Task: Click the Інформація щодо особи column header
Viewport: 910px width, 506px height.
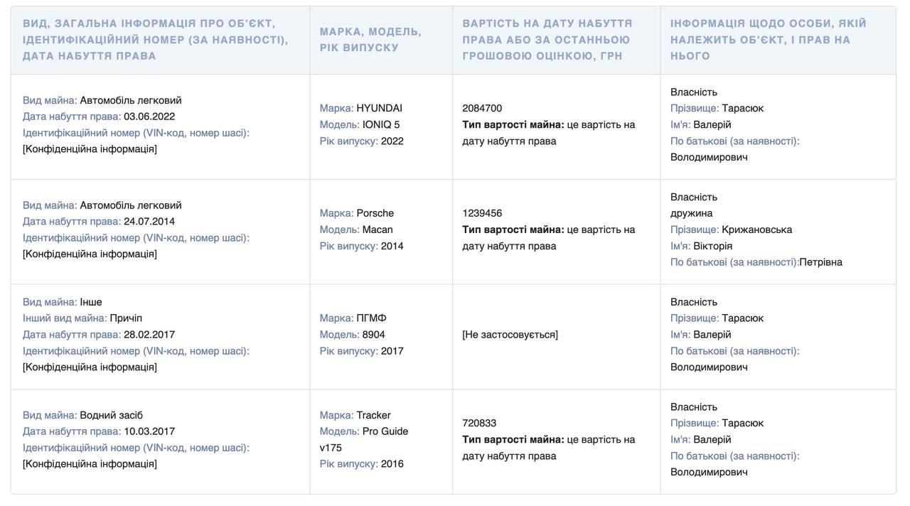Action: 768,40
